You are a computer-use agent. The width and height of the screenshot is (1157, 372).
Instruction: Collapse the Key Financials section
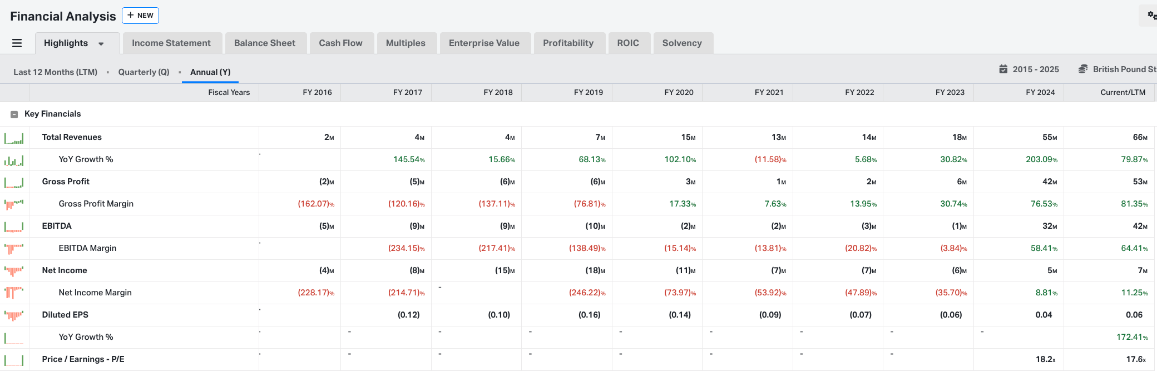pos(14,114)
